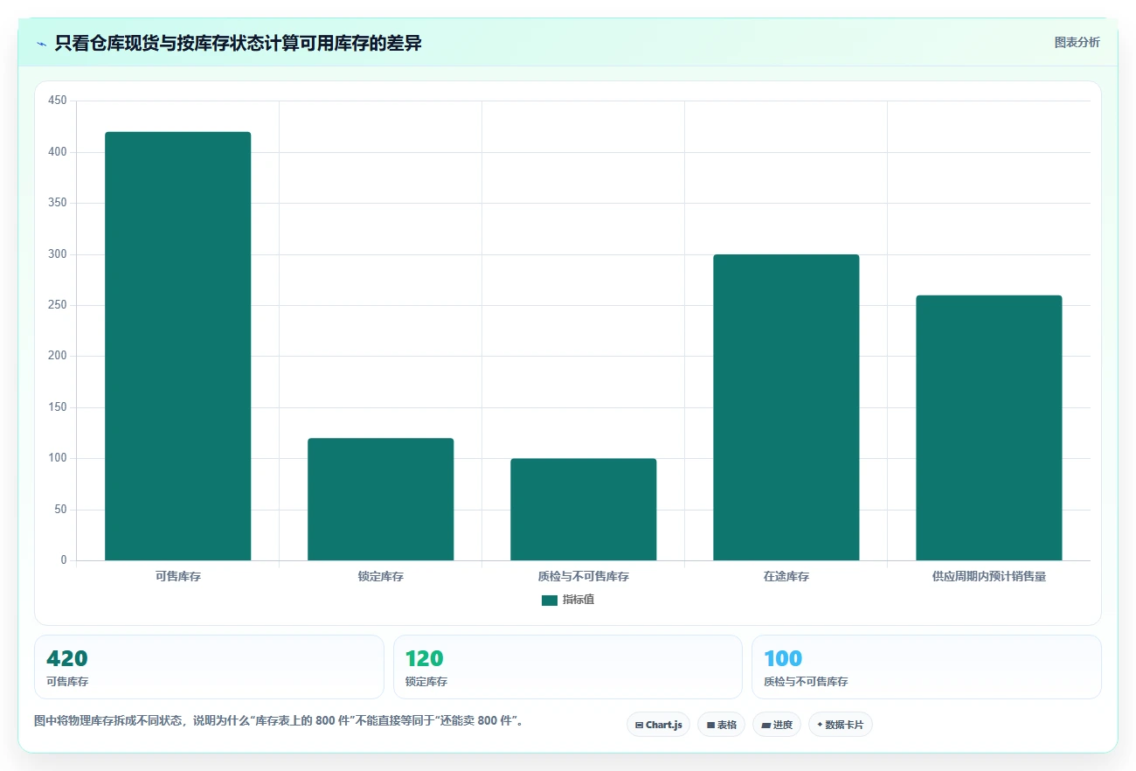The image size is (1136, 771).
Task: Click the 100 质检与不可售库存 data card
Action: [926, 667]
